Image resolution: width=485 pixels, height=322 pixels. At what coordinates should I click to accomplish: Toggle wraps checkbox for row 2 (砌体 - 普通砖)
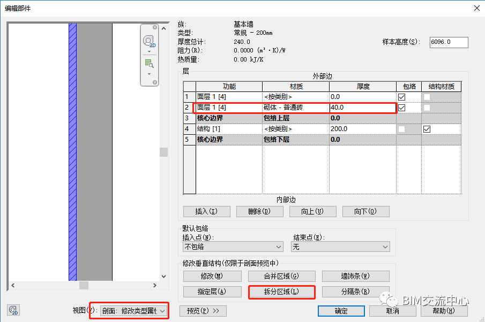[402, 108]
